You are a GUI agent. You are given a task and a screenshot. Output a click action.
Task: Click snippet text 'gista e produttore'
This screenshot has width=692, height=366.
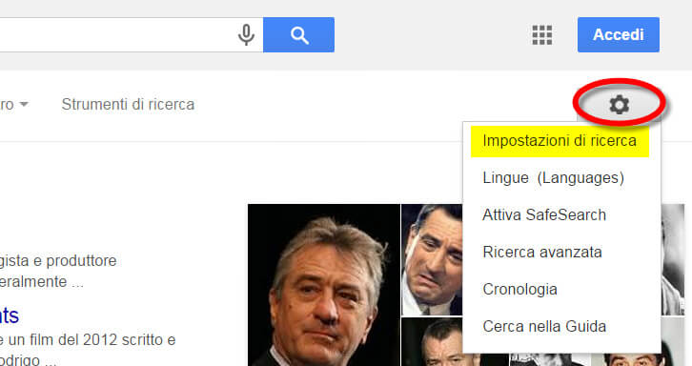[58, 261]
